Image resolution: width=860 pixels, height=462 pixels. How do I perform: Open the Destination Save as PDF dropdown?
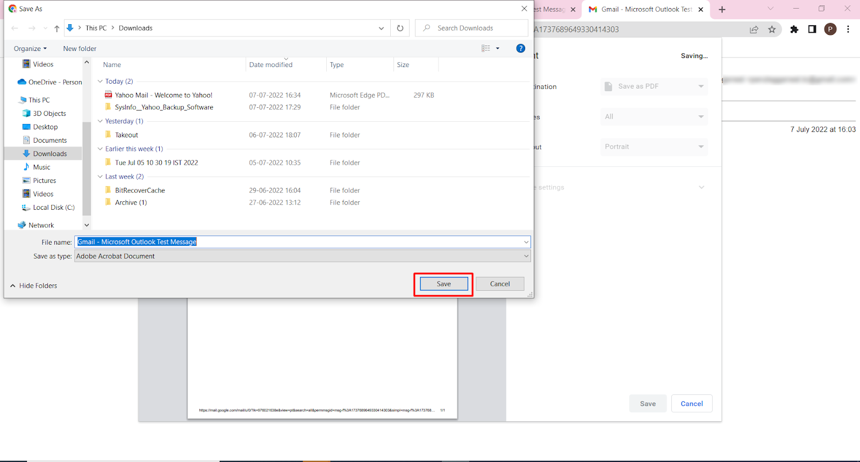[654, 86]
